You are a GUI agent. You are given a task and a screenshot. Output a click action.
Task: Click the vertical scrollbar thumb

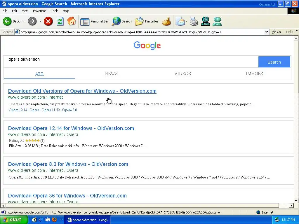296,67
